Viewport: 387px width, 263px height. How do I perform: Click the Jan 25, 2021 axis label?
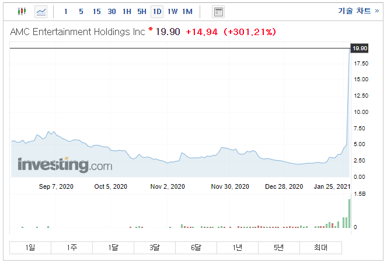(x=332, y=186)
